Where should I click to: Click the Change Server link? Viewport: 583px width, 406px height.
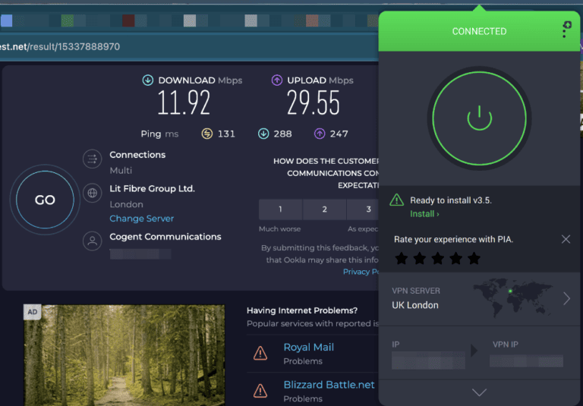coord(141,219)
